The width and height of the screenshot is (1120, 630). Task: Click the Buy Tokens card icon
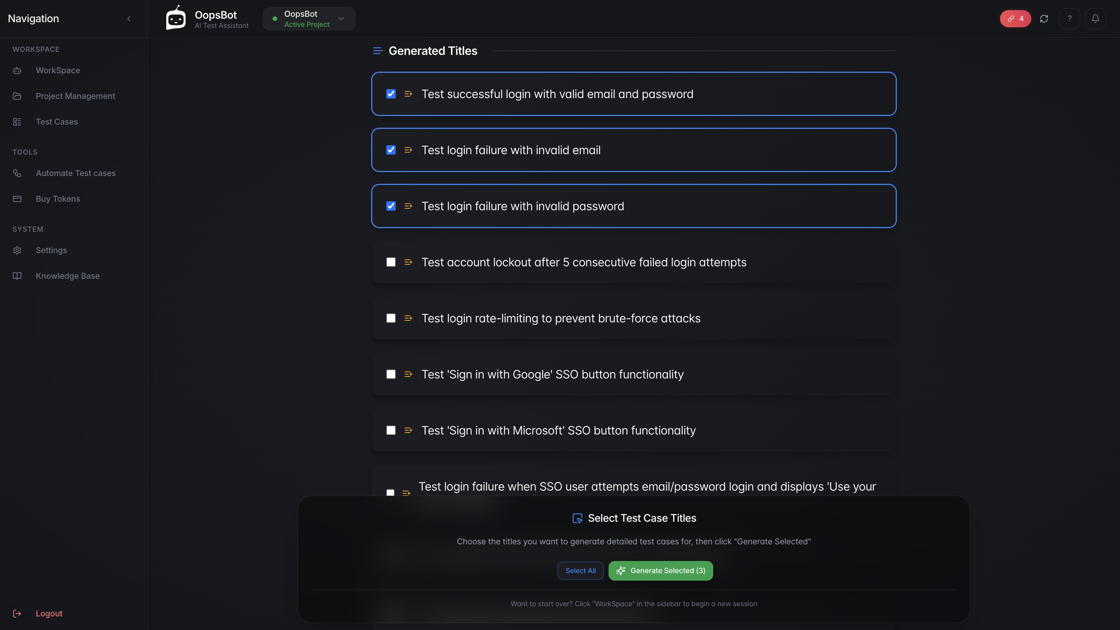tap(18, 199)
